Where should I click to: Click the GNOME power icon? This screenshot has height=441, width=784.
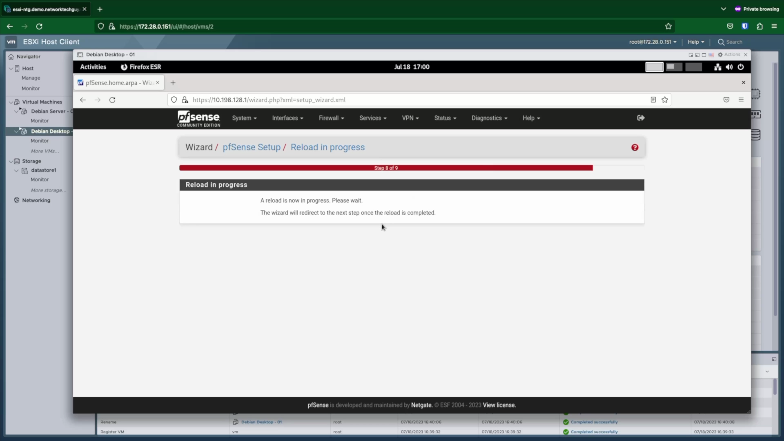[x=741, y=67]
